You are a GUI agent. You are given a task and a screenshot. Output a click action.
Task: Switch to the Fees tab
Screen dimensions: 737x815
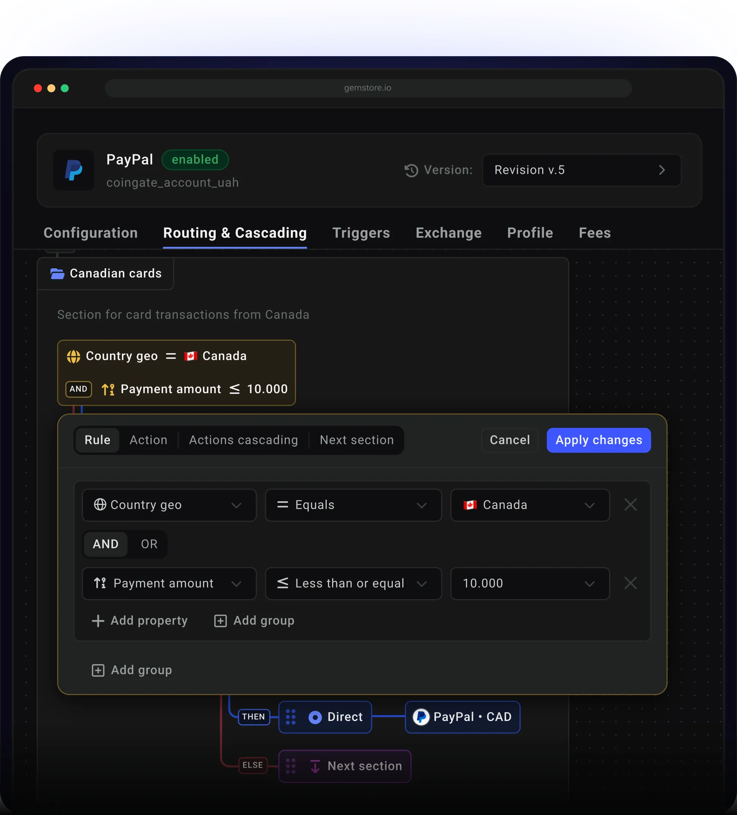(x=595, y=233)
